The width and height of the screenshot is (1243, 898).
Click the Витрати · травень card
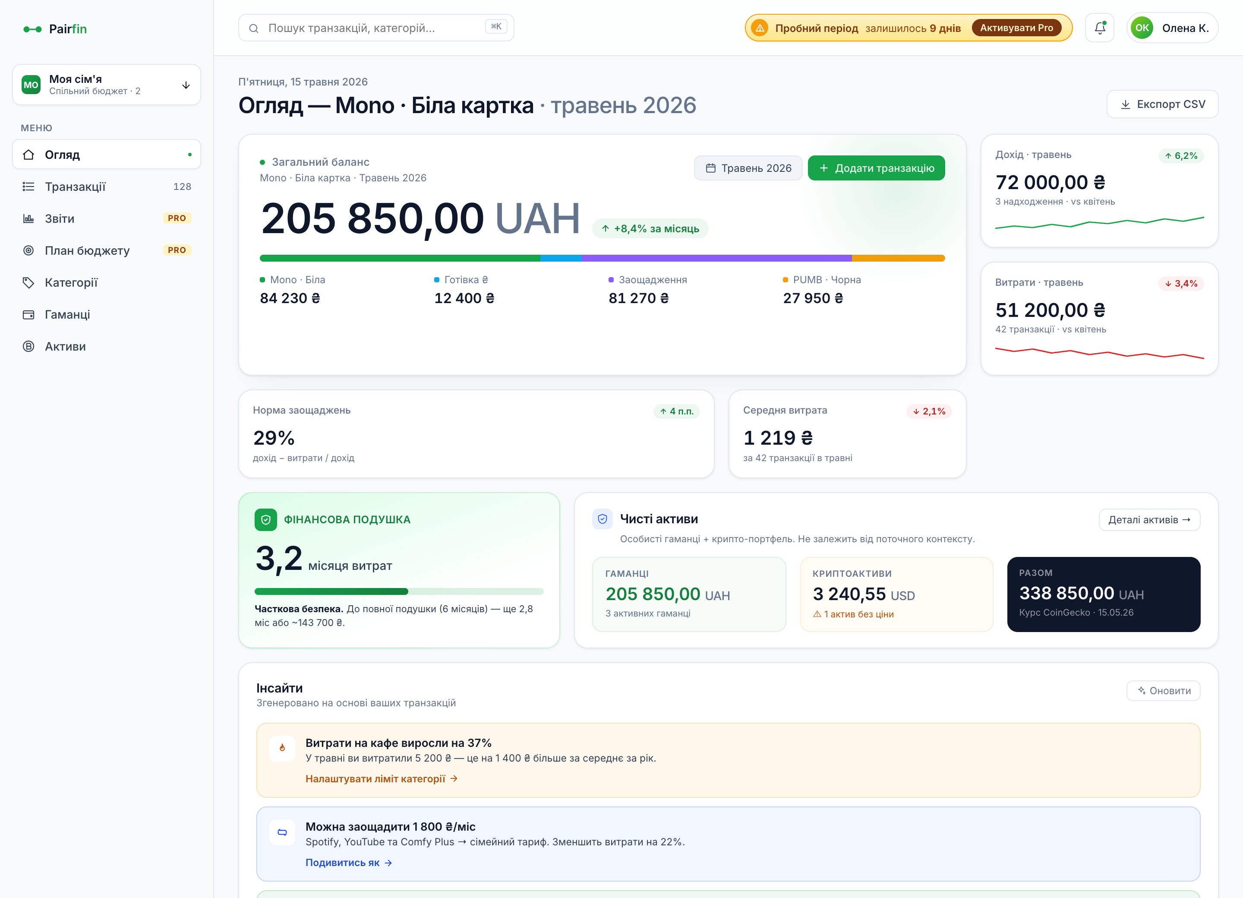(1099, 319)
